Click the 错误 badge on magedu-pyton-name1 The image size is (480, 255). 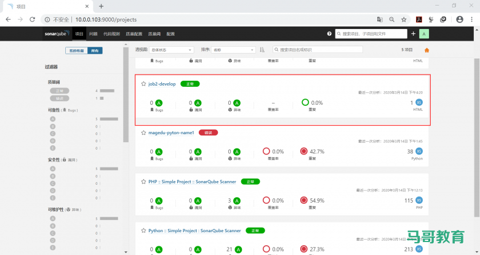click(208, 132)
